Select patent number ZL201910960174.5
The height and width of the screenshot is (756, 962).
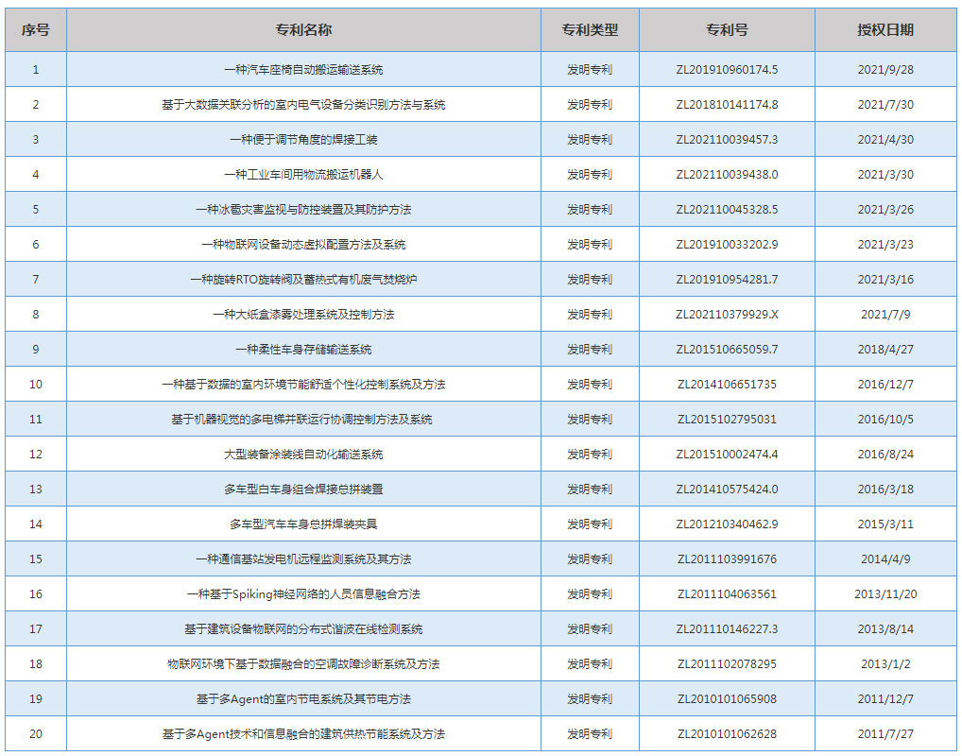click(727, 70)
